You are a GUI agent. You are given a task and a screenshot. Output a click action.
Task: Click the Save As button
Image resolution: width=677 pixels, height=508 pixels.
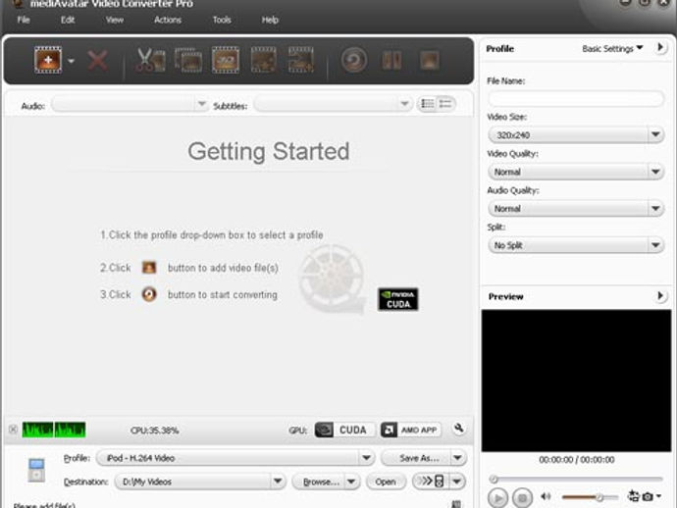tap(416, 458)
